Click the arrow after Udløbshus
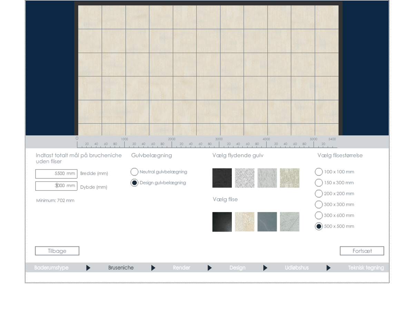The image size is (414, 310). pos(328,268)
